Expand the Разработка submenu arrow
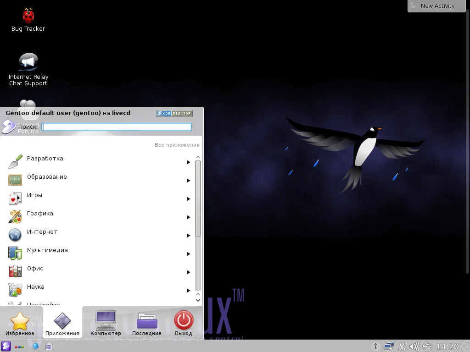470x352 pixels. tap(188, 162)
